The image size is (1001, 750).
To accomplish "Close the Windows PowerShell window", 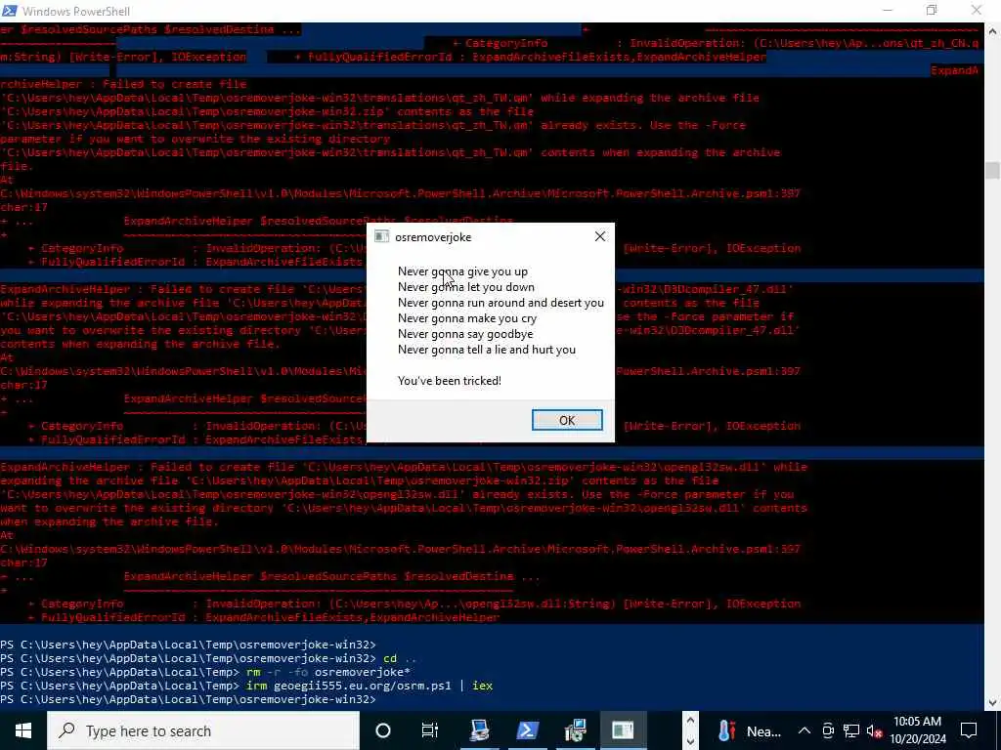I will pos(977,11).
